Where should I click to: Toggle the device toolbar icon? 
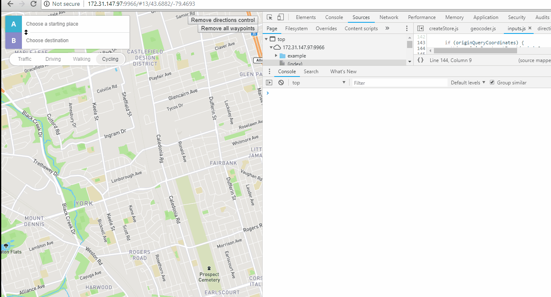[281, 17]
